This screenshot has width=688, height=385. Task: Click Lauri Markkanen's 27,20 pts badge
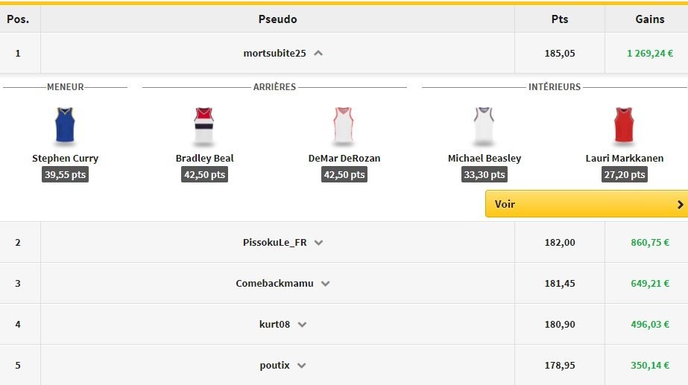point(624,175)
